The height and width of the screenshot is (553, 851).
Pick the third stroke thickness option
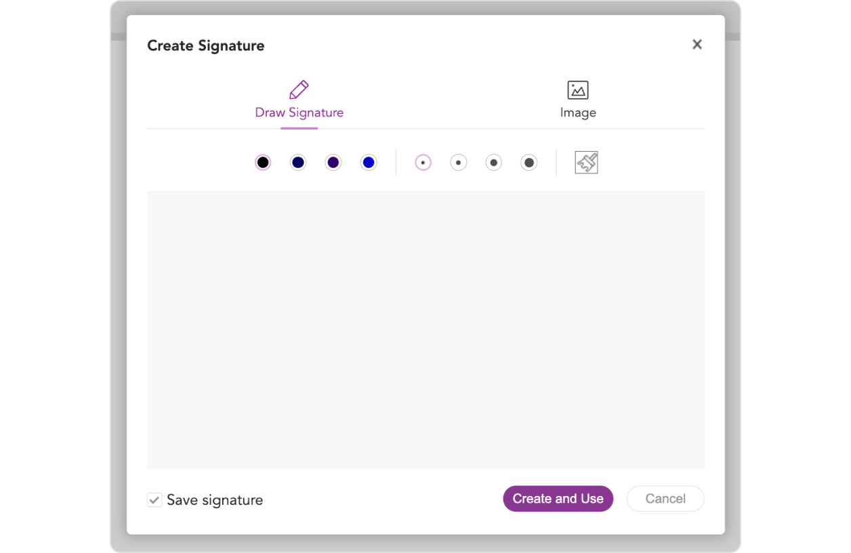coord(494,163)
